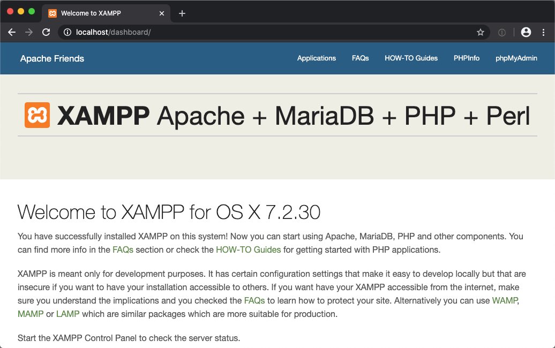The width and height of the screenshot is (555, 348).
Task: Open the LAMP link
Action: pyautogui.click(x=67, y=314)
